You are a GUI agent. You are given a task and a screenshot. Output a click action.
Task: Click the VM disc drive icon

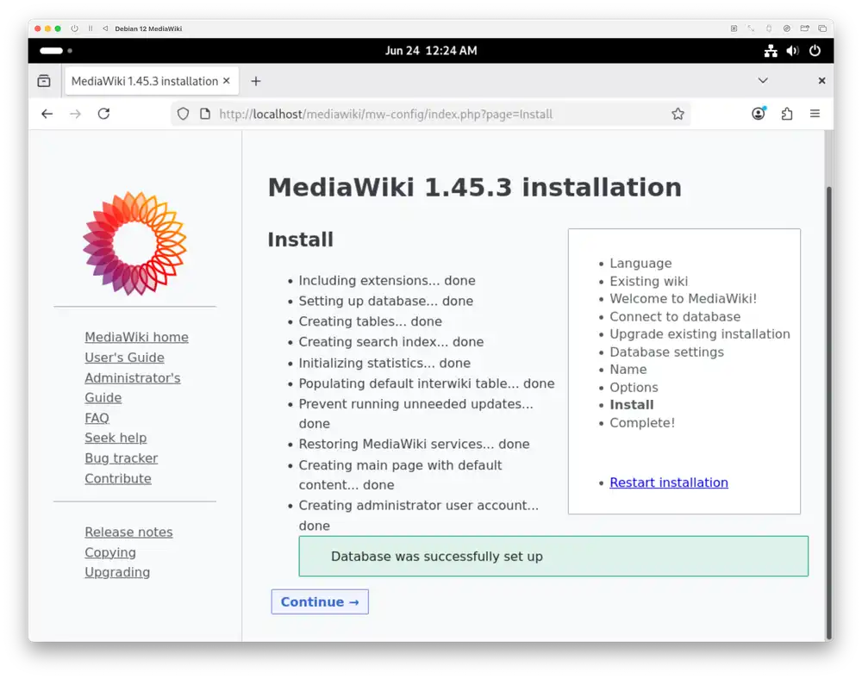(x=787, y=28)
